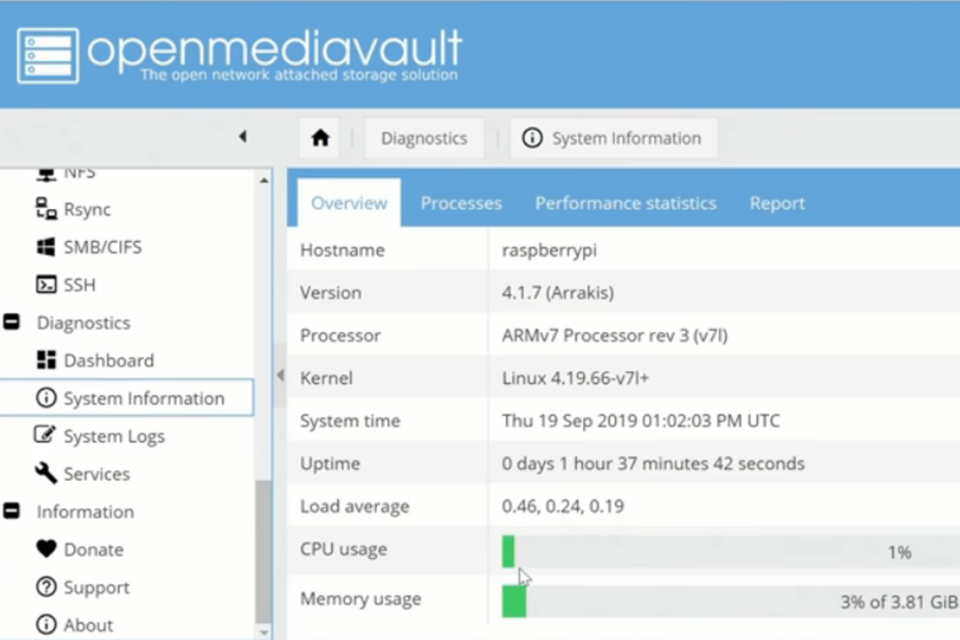Switch to the Processes tab
960x640 pixels.
pos(461,203)
